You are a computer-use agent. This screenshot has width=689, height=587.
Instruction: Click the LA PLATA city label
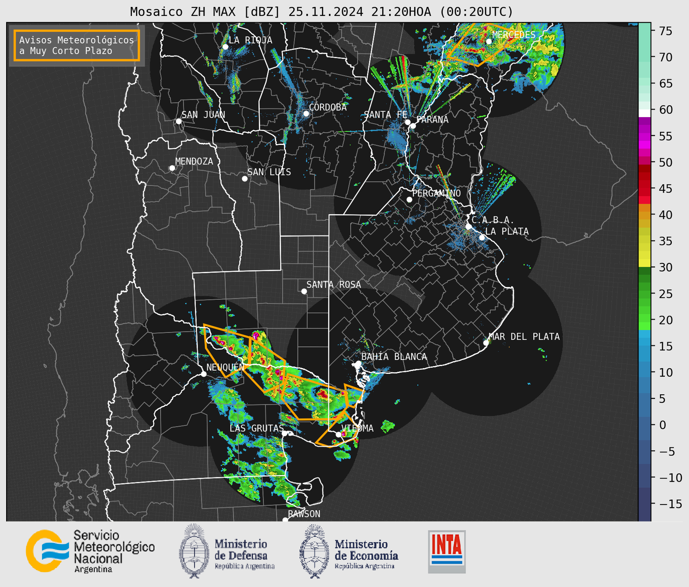(507, 231)
